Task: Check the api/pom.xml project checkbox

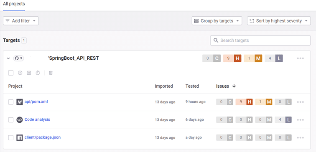Action: pyautogui.click(x=11, y=102)
